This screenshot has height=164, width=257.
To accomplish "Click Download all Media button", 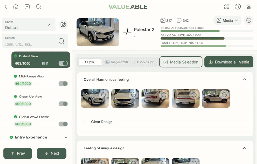I will [x=229, y=62].
